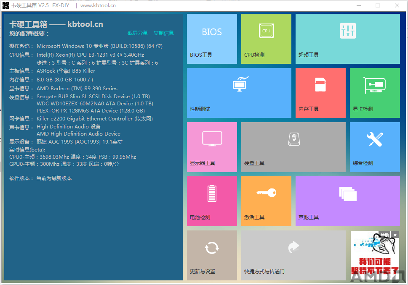The height and width of the screenshot is (285, 408).
Task: Click 'WDC WD10EZEX-60M2NA0 ATA Device (1.0 TB)'
Action: tap(95, 104)
